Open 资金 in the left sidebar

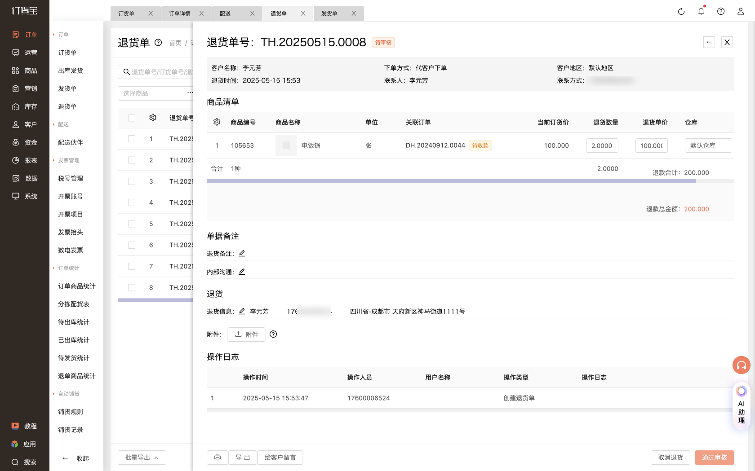25,142
